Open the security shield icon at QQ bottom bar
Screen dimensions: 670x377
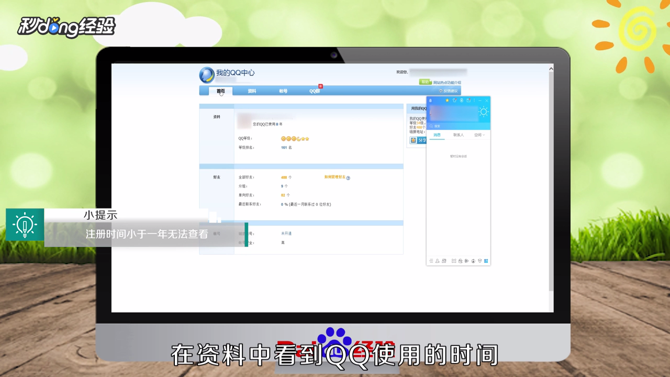point(480,261)
